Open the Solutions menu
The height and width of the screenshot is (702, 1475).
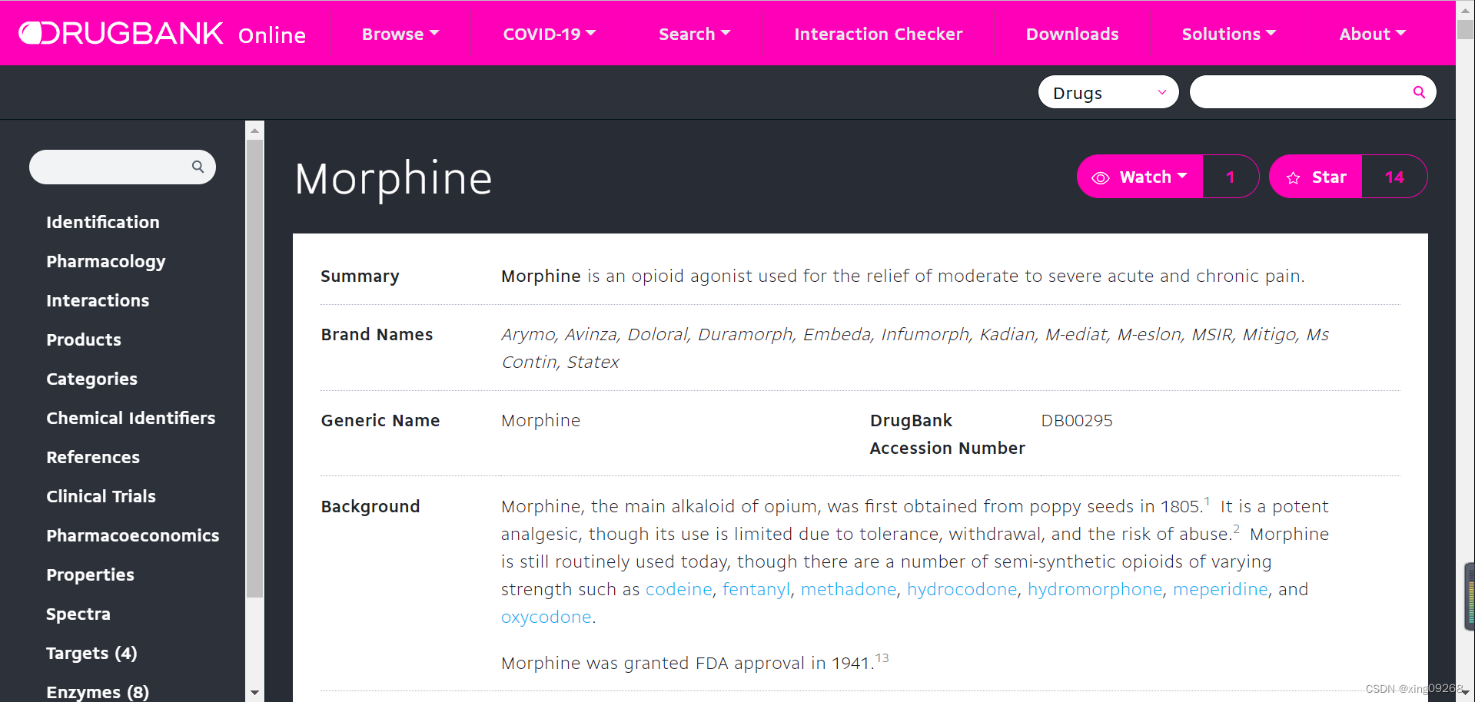click(x=1228, y=34)
